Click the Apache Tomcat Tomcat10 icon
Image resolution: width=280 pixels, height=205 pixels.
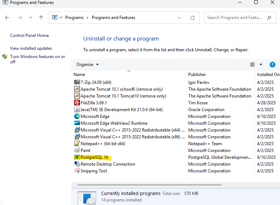tap(77, 96)
